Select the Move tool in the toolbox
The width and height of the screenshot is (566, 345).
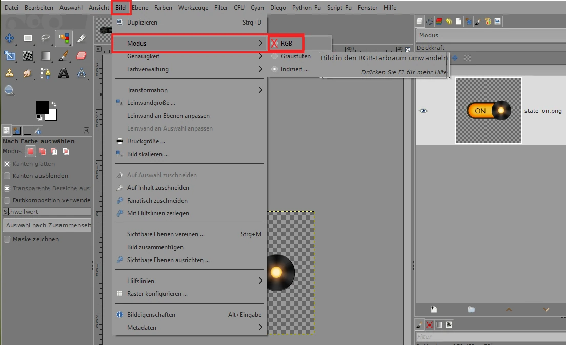coord(9,38)
